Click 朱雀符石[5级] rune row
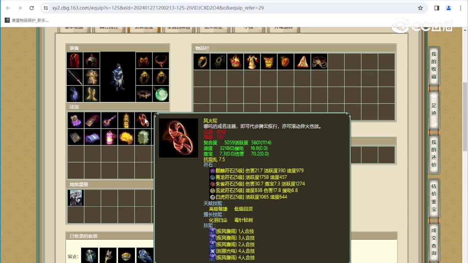The height and width of the screenshot is (263, 468). point(257,184)
